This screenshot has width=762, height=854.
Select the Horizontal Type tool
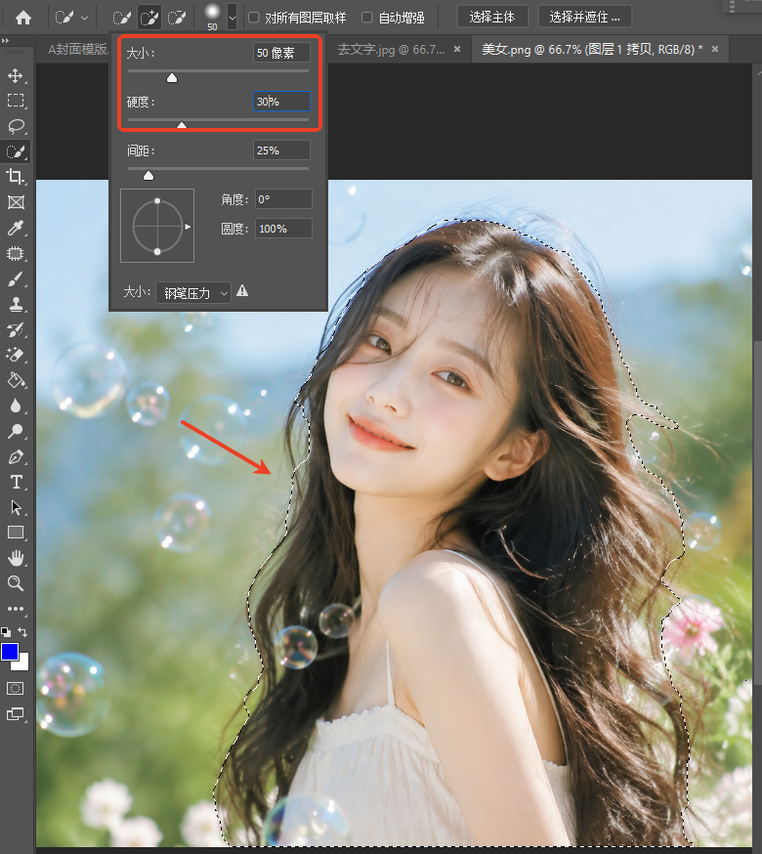click(x=16, y=483)
